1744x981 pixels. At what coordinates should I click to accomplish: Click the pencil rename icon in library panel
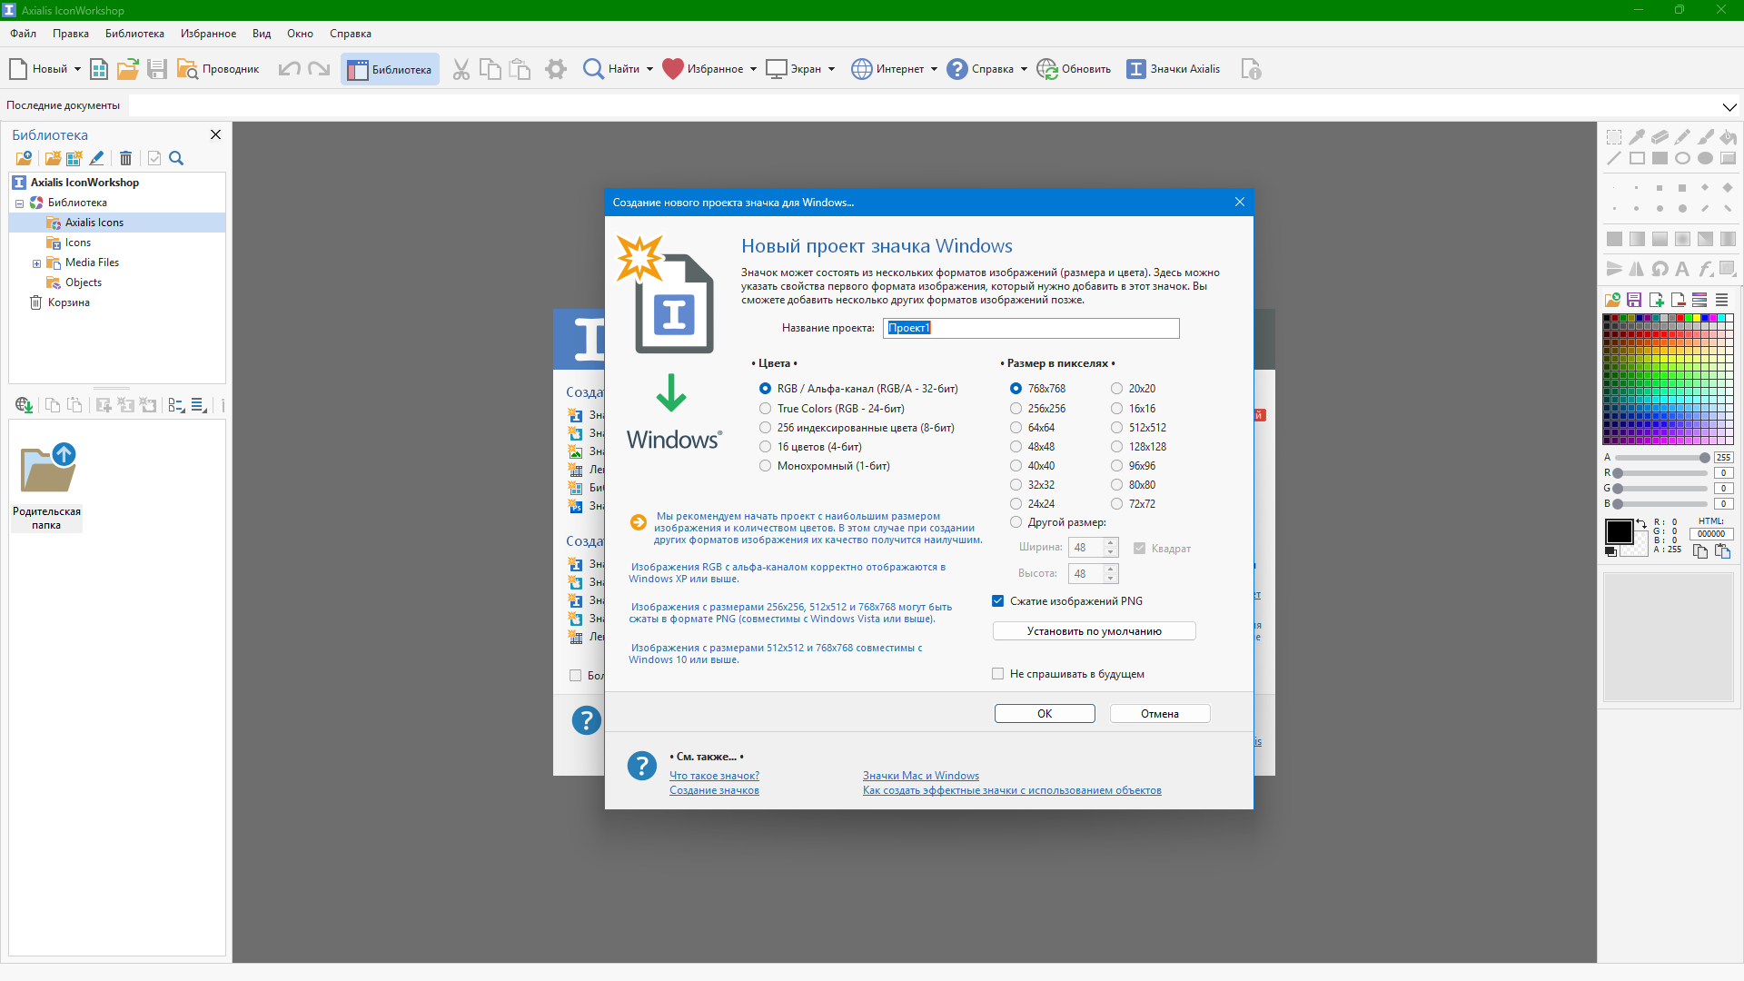click(x=96, y=158)
